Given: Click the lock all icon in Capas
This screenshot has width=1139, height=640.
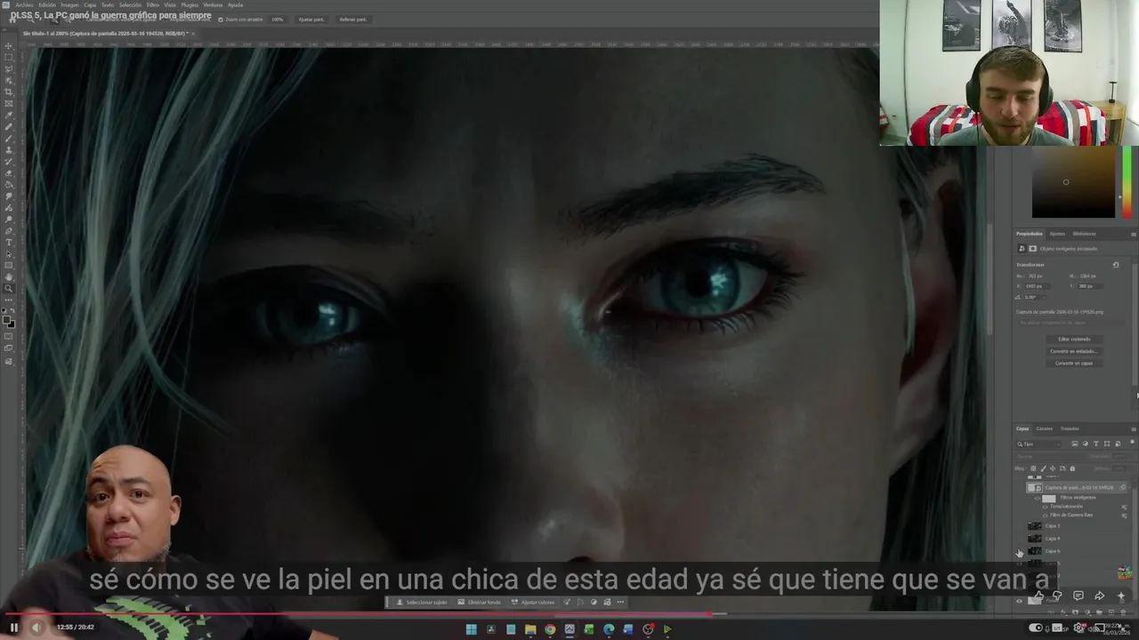Looking at the screenshot, I should 1072,468.
